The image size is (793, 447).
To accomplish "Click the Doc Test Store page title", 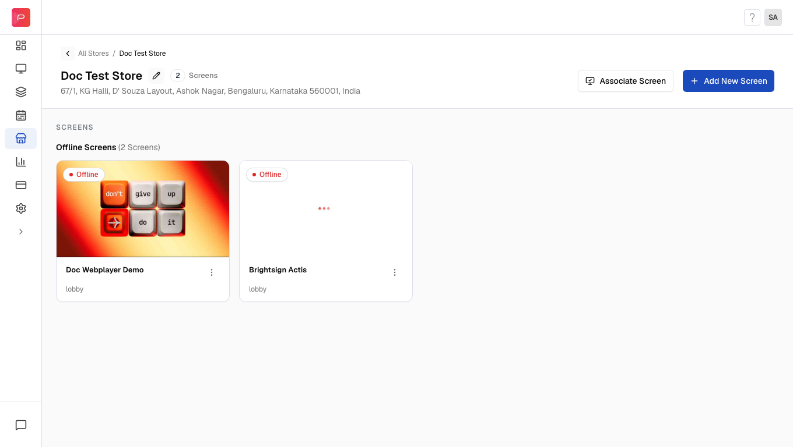I will pos(101,76).
